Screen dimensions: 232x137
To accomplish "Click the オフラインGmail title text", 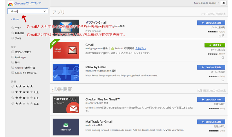I will tap(96, 22).
